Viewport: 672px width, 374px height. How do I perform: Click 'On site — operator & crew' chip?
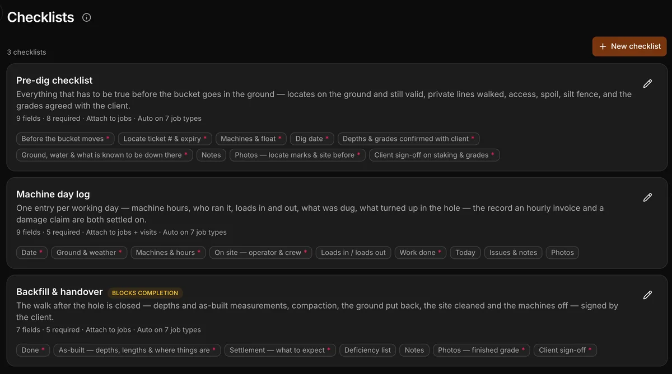click(261, 253)
